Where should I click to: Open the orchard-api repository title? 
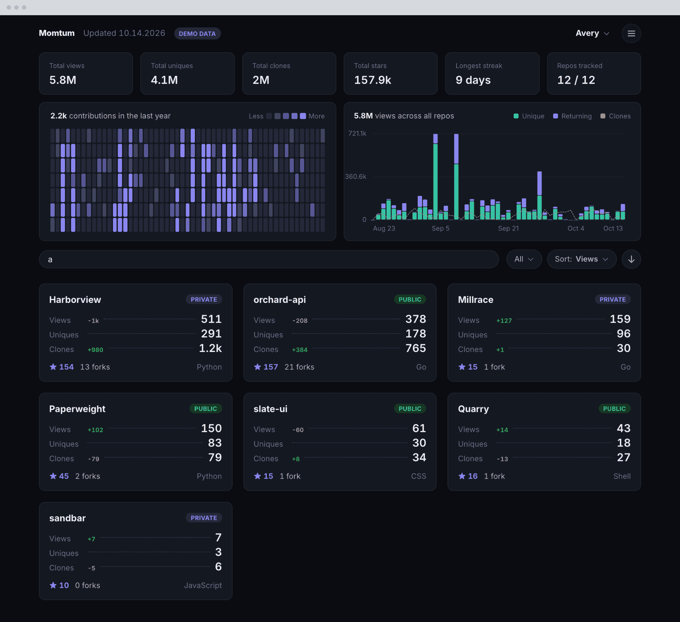click(280, 300)
